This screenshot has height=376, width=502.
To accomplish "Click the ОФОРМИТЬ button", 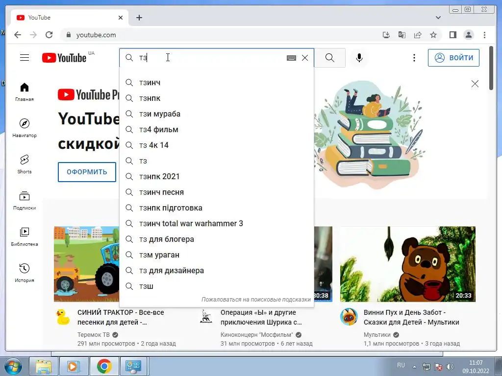I will click(87, 172).
